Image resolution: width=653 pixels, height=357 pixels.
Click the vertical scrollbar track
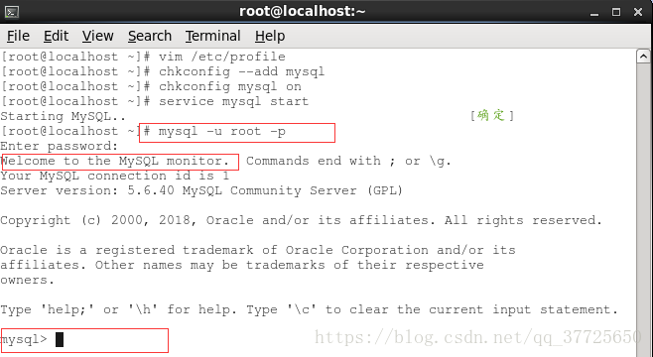point(644,210)
